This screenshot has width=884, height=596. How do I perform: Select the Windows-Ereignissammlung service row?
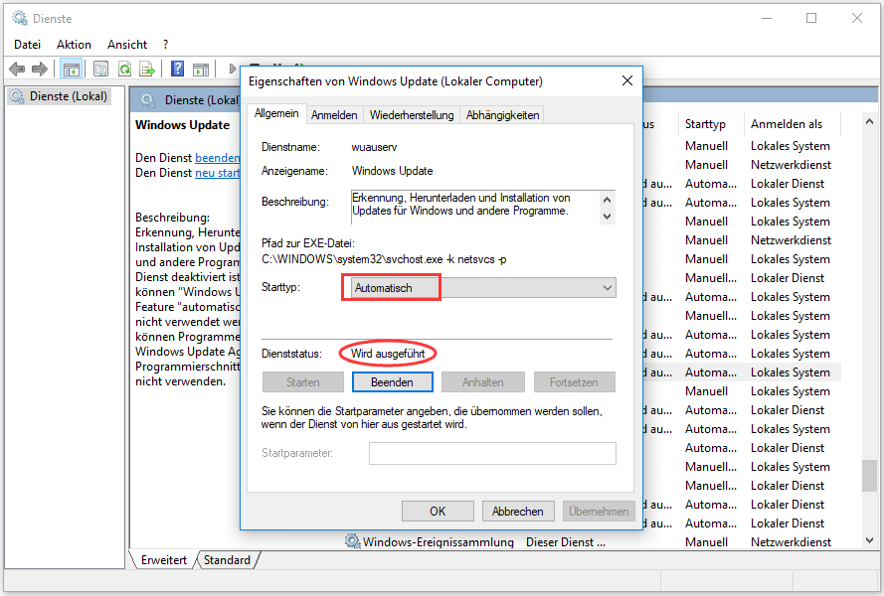(x=592, y=542)
